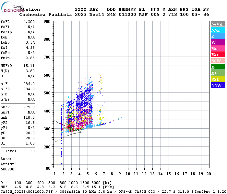227x194 pixels.
Task: Click the h`F value 284.0
Action: point(29,84)
